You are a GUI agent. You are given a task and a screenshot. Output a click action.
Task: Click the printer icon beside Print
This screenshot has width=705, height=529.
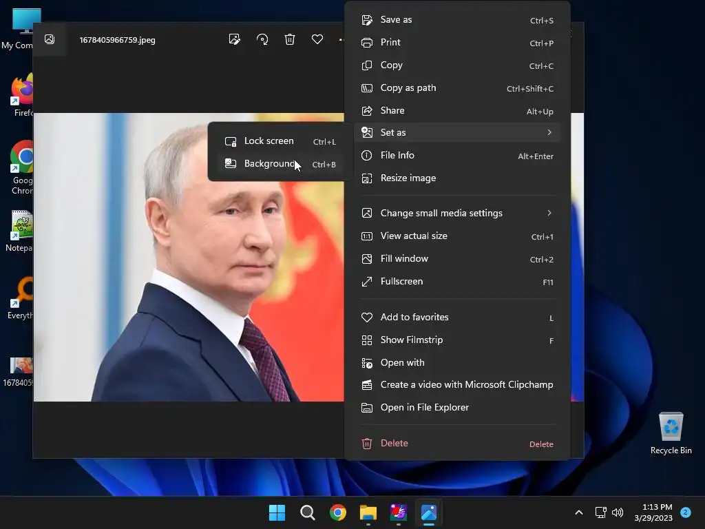[x=367, y=43]
